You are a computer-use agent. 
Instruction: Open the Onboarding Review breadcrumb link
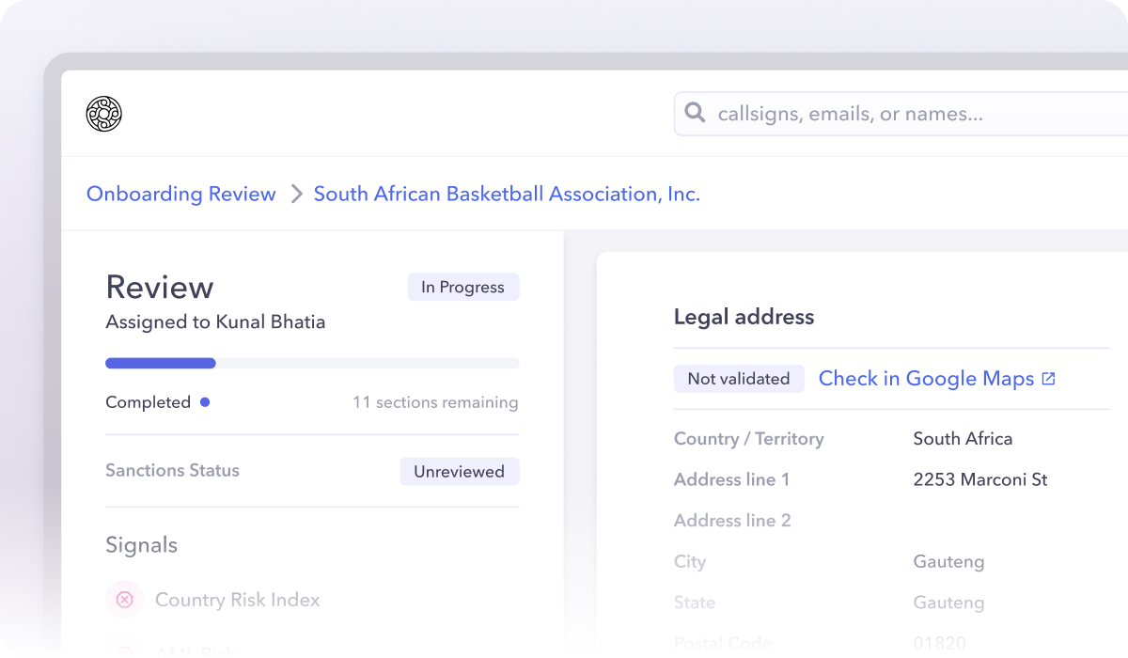coord(181,195)
